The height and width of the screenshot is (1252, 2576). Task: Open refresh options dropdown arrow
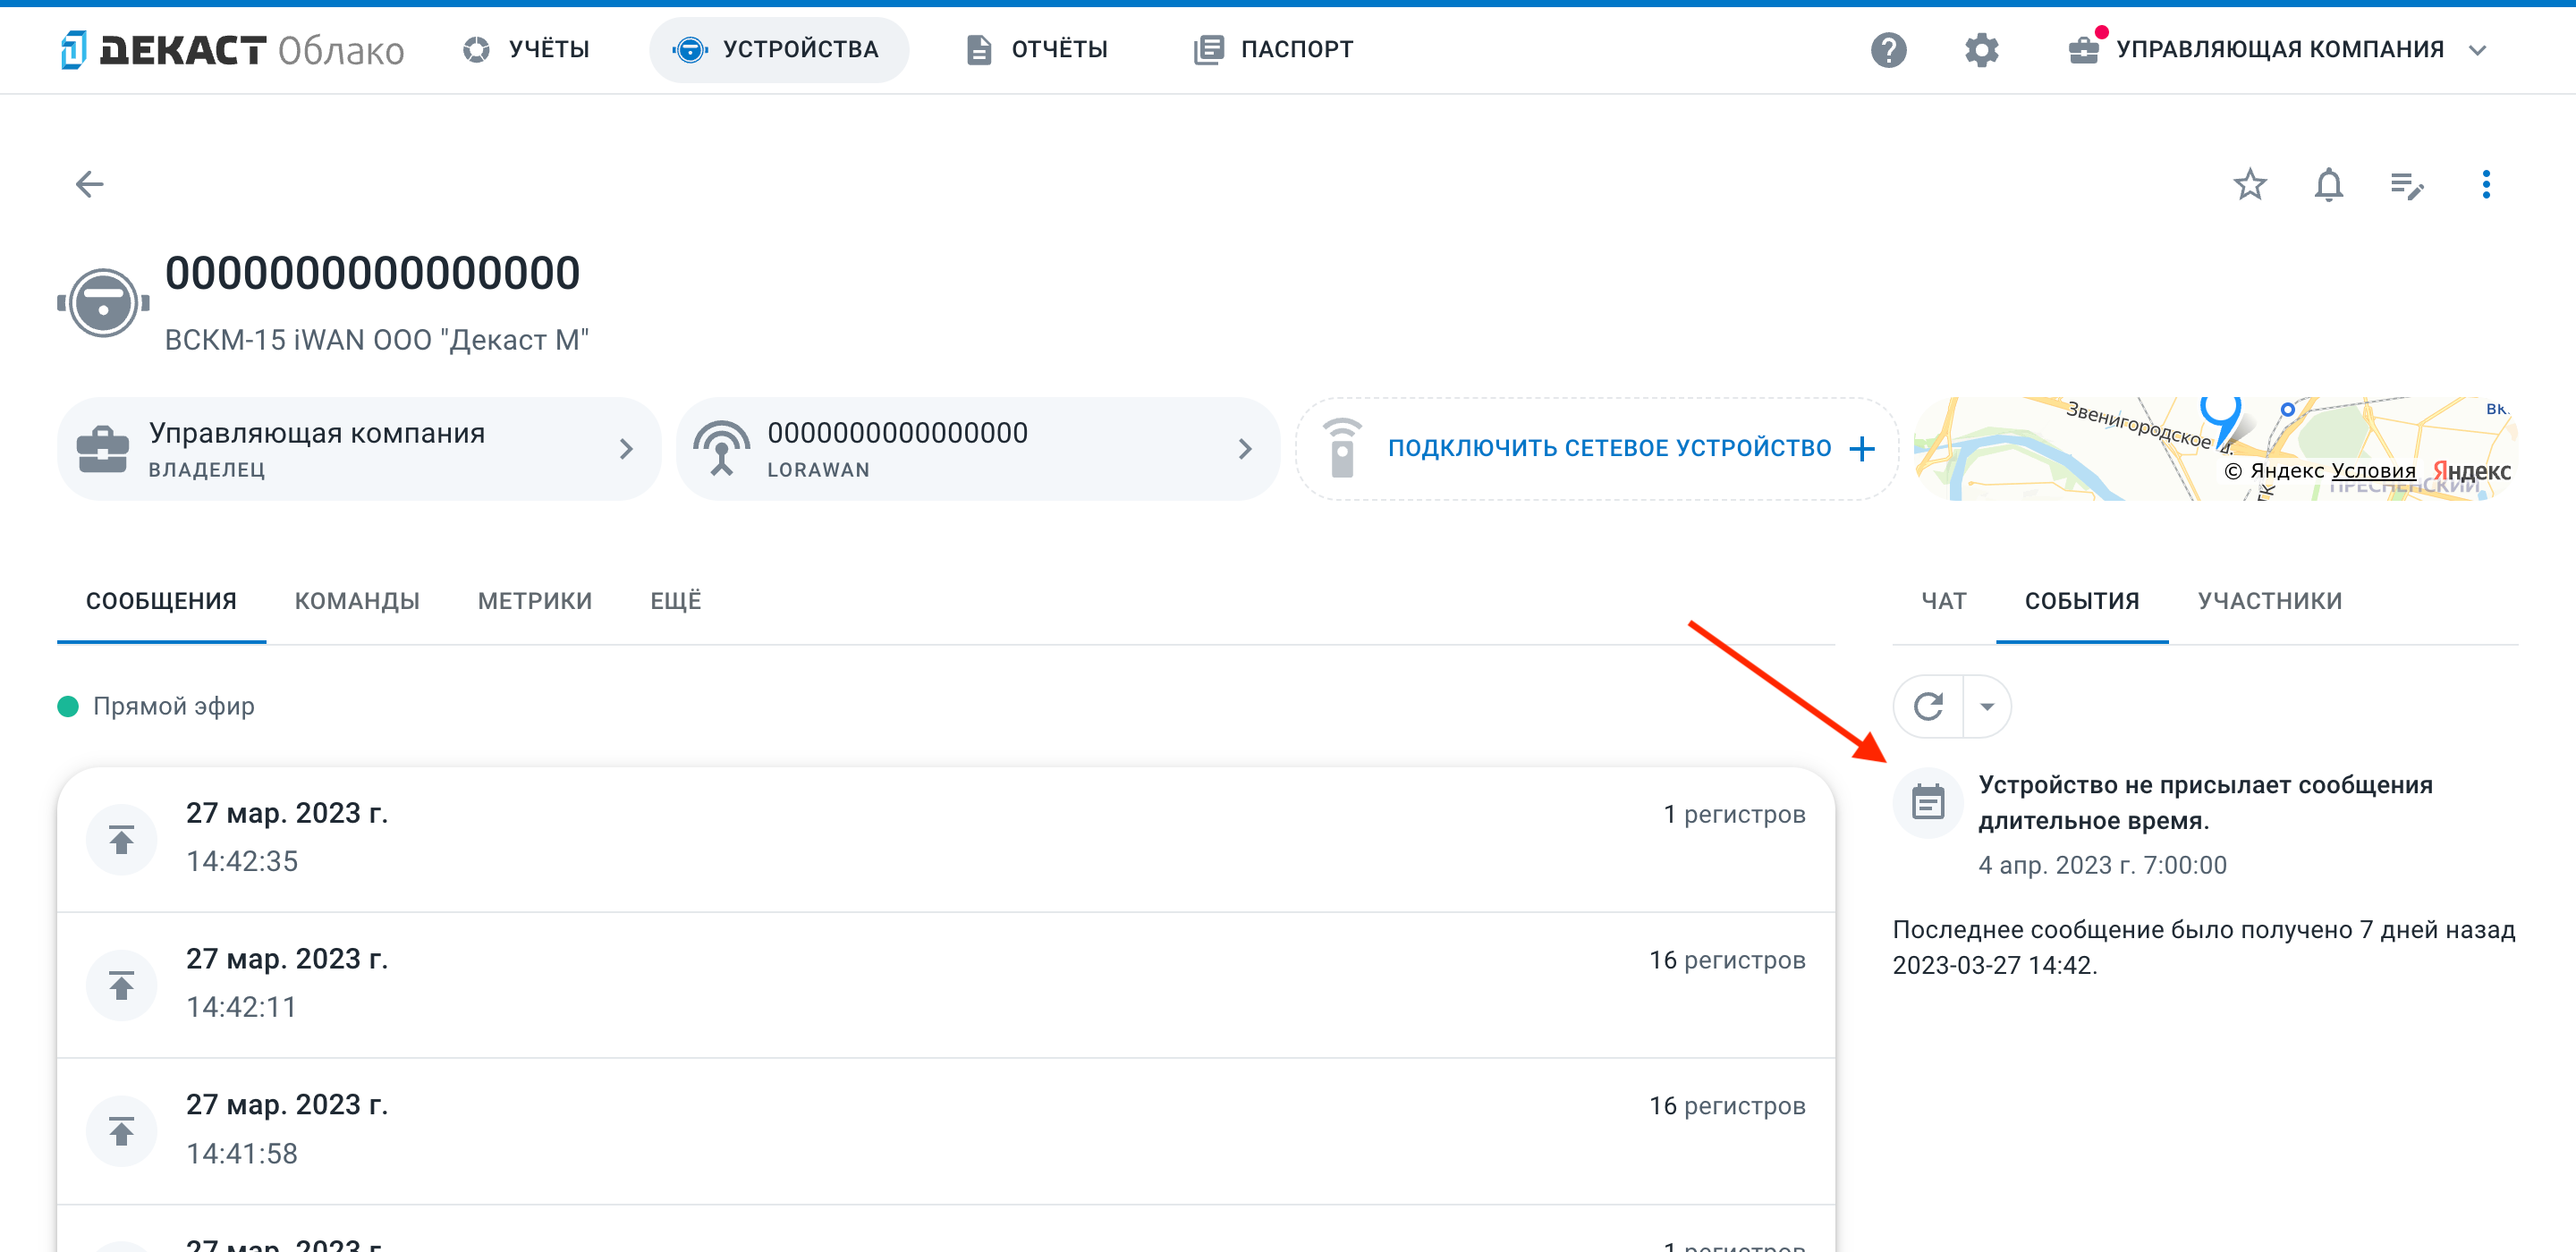[1987, 706]
